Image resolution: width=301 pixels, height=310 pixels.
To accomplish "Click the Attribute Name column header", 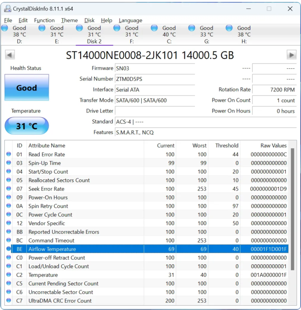I will (85, 146).
